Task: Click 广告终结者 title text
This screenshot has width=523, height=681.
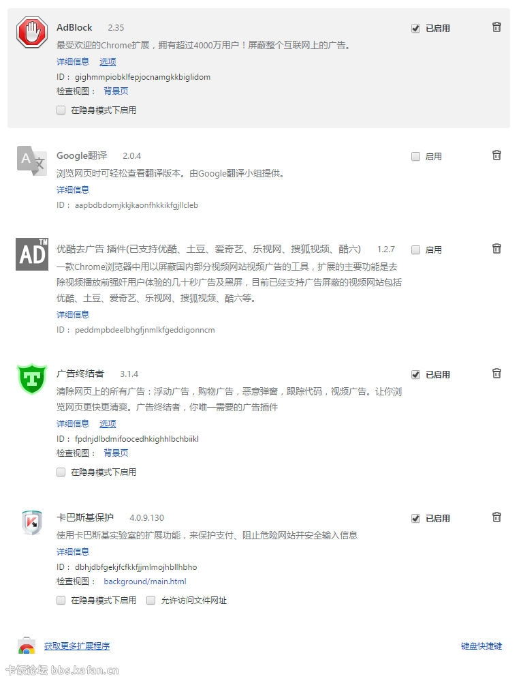Action: point(80,374)
